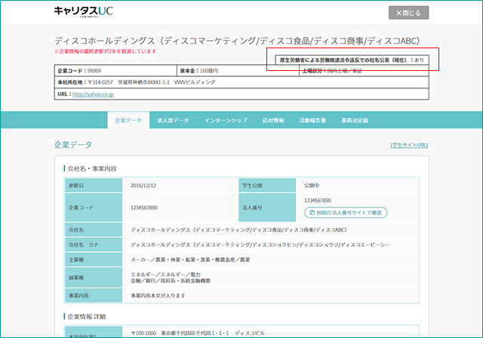This screenshot has height=338, width=483.
Task: Select the 応対情報 tab
Action: [x=273, y=121]
